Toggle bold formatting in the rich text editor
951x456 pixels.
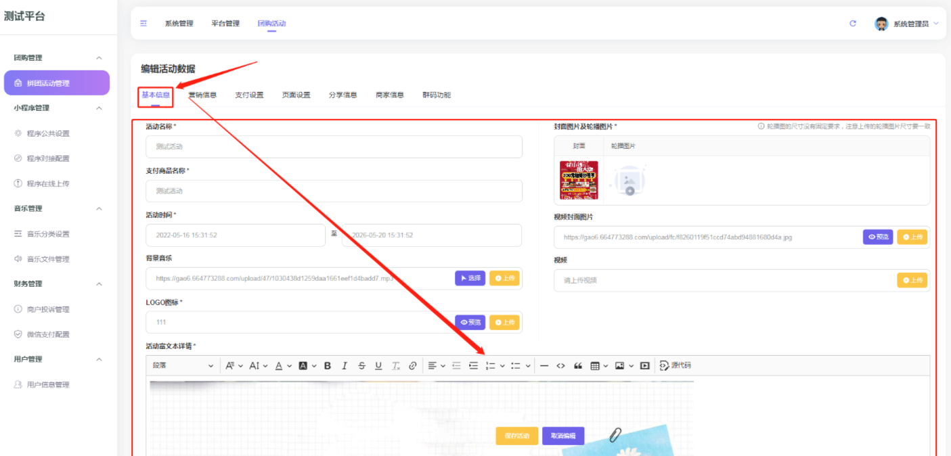click(327, 365)
